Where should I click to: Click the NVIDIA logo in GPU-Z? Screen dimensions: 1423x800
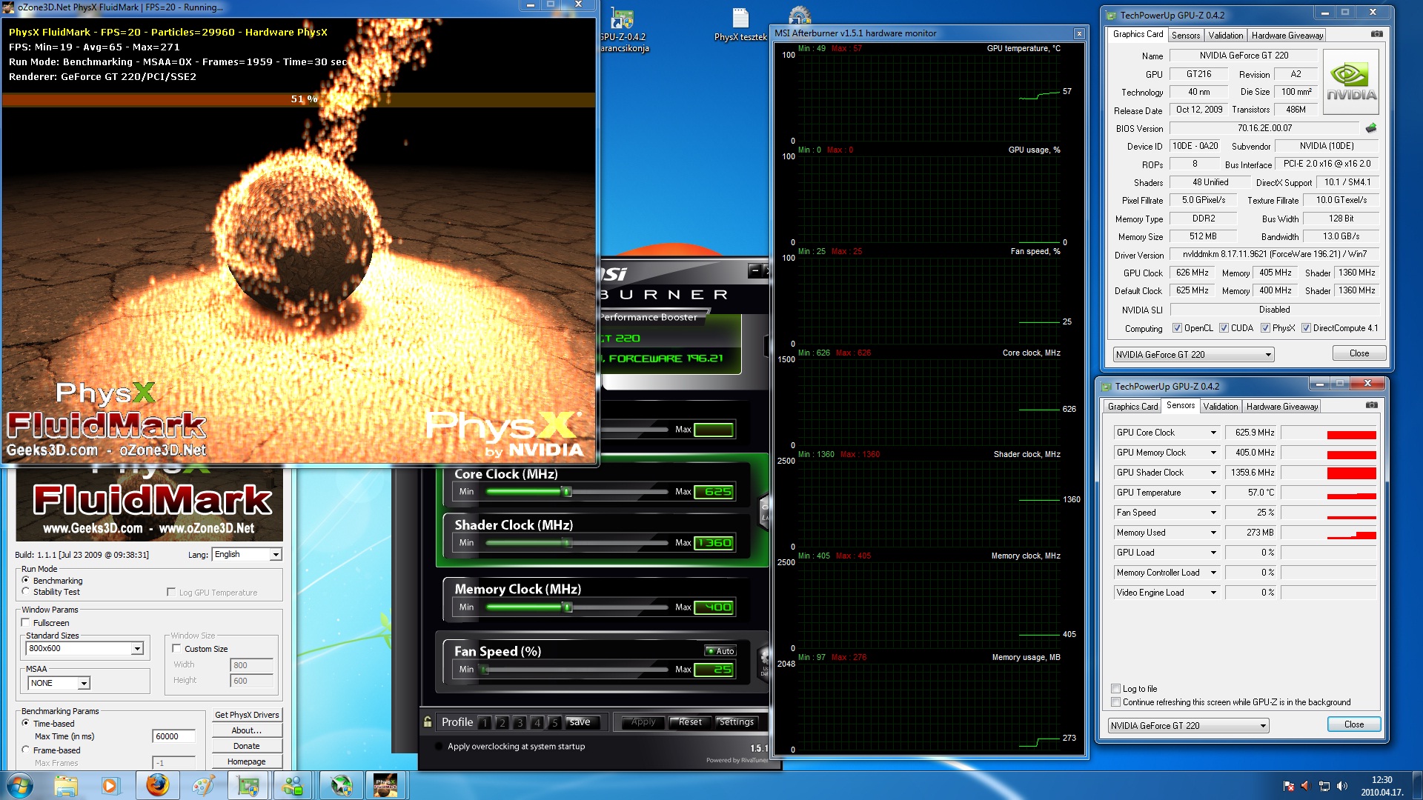[x=1350, y=81]
